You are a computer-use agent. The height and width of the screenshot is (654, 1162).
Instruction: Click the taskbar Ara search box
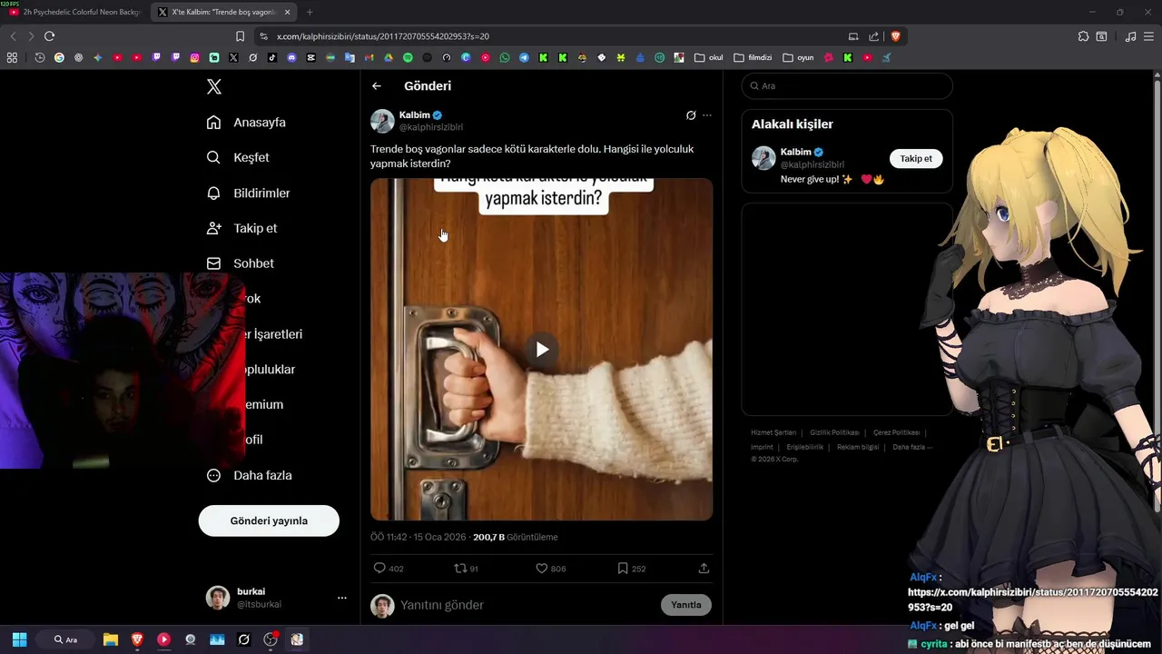point(65,639)
